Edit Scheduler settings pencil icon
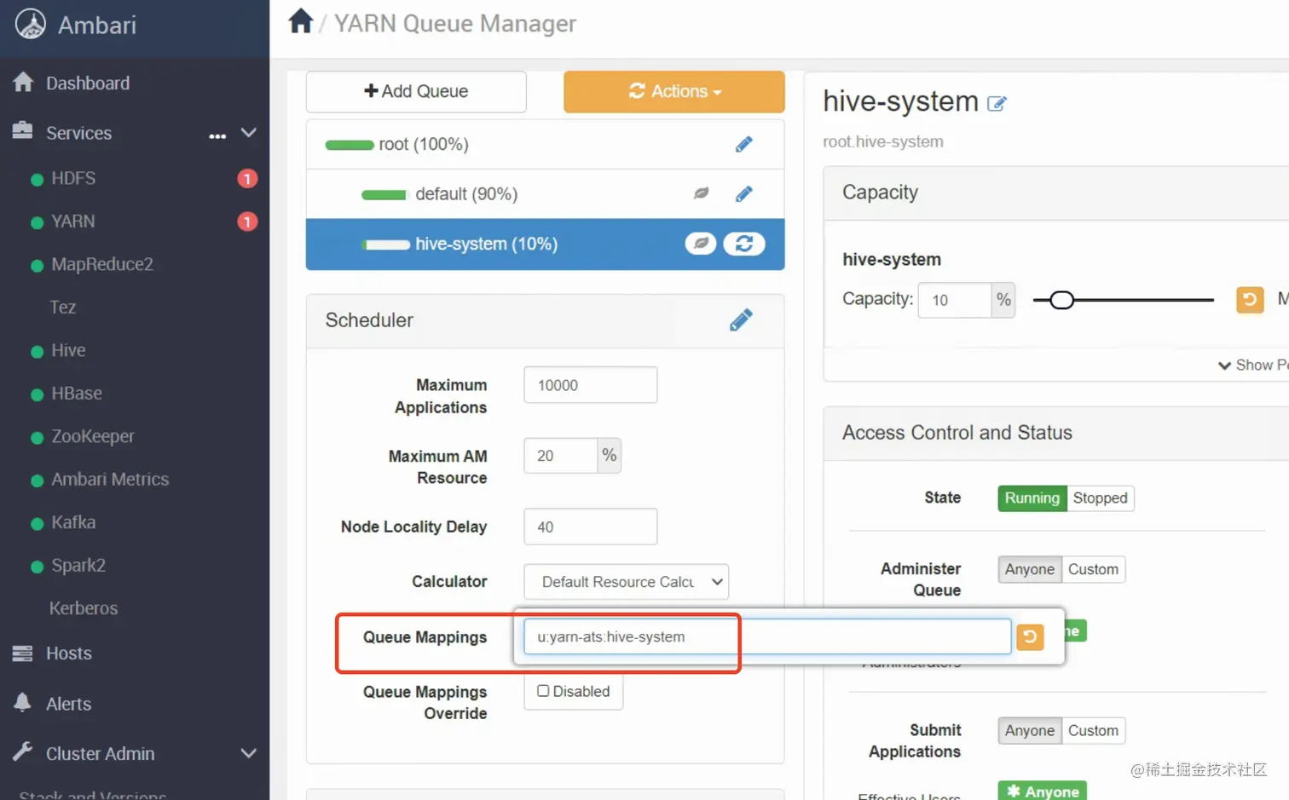This screenshot has width=1289, height=800. point(741,319)
